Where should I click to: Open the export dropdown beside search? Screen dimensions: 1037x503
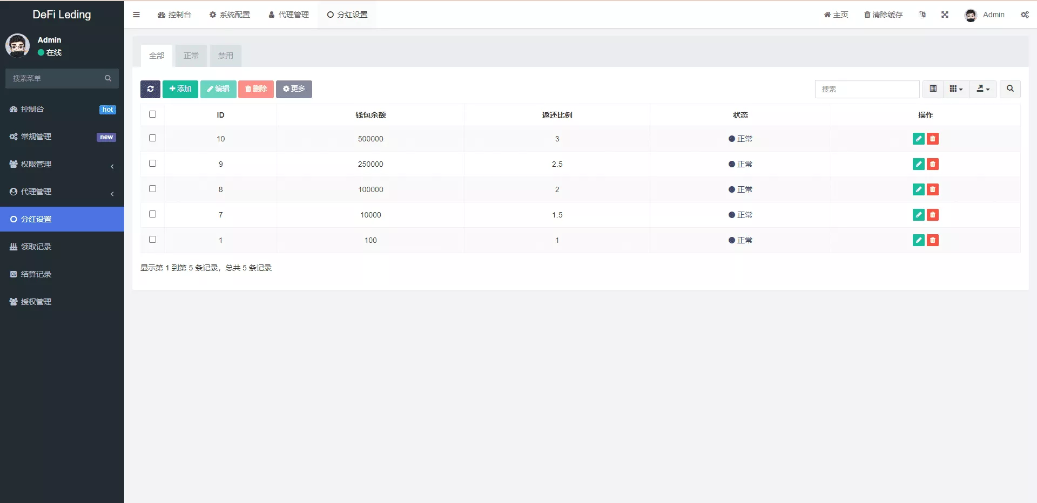(x=982, y=89)
